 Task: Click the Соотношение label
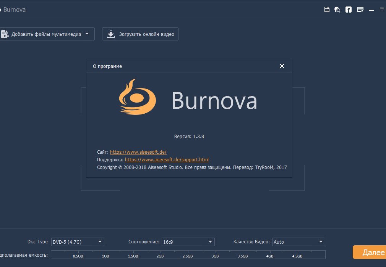coord(144,242)
